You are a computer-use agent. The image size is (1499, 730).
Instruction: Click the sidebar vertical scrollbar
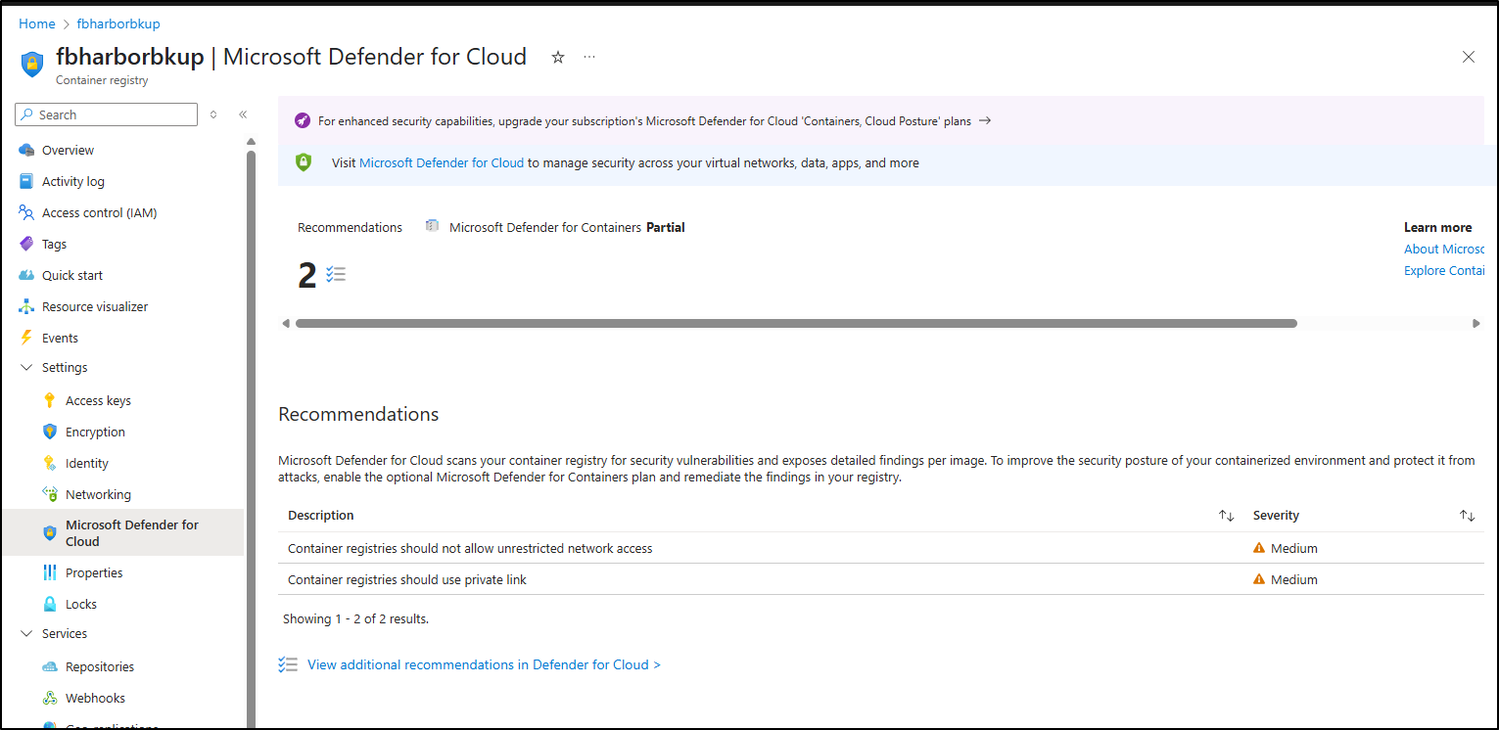point(251,440)
